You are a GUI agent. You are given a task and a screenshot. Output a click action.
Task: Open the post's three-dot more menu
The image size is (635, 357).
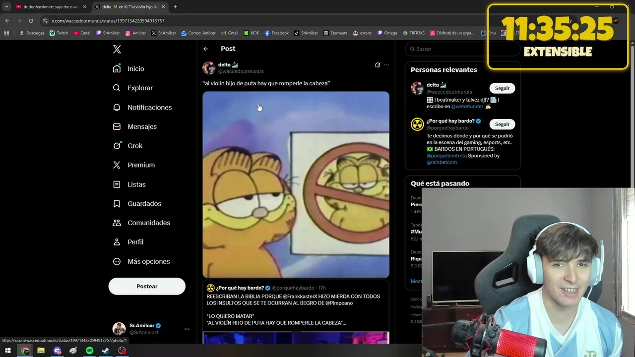(386, 65)
